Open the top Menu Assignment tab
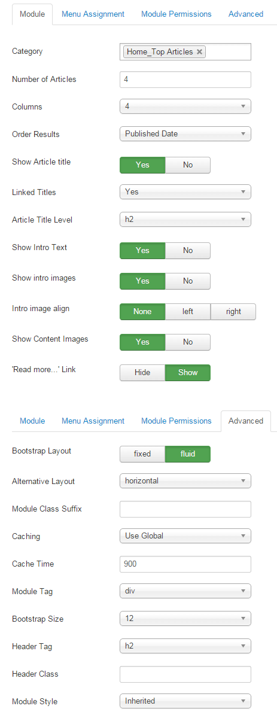Image resolution: width=277 pixels, height=718 pixels. click(x=93, y=14)
